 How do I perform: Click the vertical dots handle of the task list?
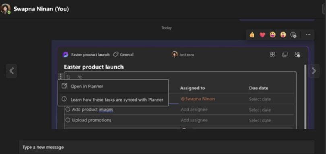click(60, 76)
